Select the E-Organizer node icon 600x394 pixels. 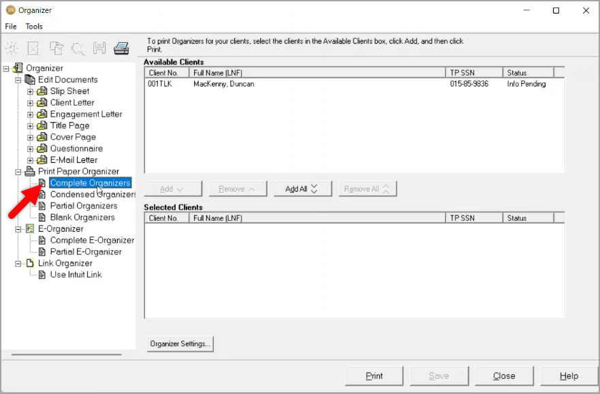pyautogui.click(x=30, y=229)
